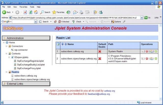This screenshot has width=163, height=105.
Task: Open the File menu
Action: click(x=4, y=7)
